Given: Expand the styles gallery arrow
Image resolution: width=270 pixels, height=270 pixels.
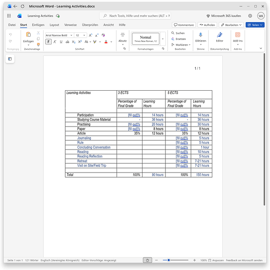Looking at the screenshot, I should tap(163, 39).
